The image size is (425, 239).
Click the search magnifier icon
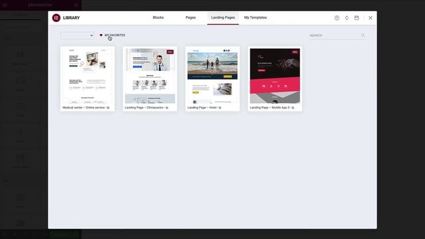tap(363, 35)
